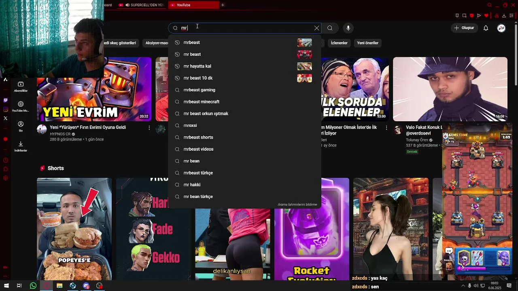Screen dimensions: 518x291
Task: Open Instagram in browser sidebar
Action: [5, 109]
